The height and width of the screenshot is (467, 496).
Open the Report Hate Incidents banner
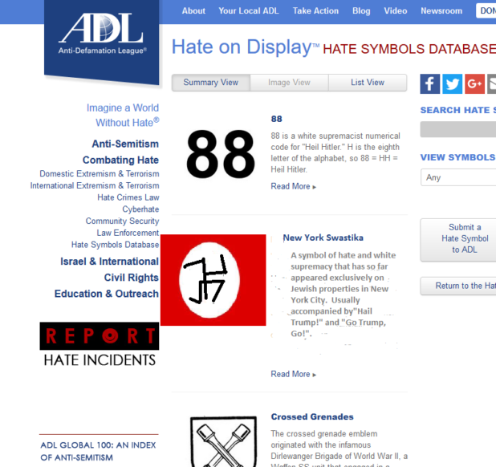click(100, 345)
